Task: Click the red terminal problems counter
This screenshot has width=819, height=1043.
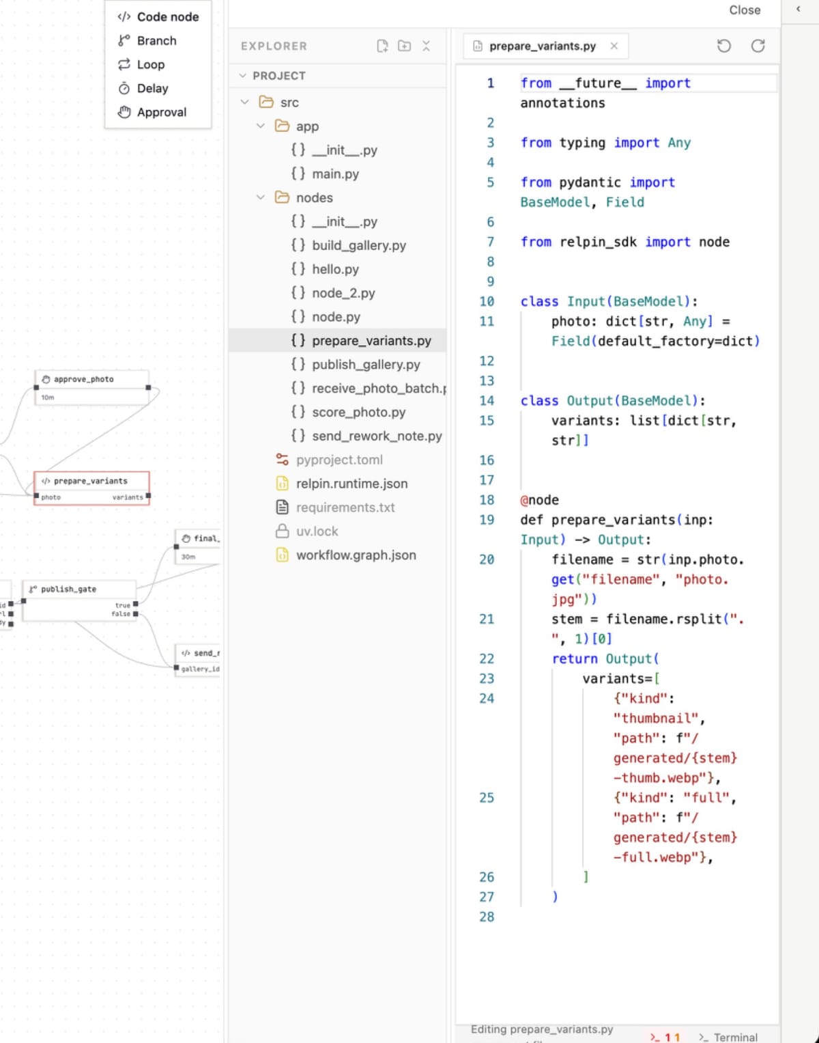Action: pos(665,1037)
